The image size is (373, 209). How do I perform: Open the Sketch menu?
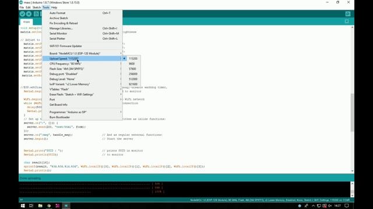click(37, 8)
